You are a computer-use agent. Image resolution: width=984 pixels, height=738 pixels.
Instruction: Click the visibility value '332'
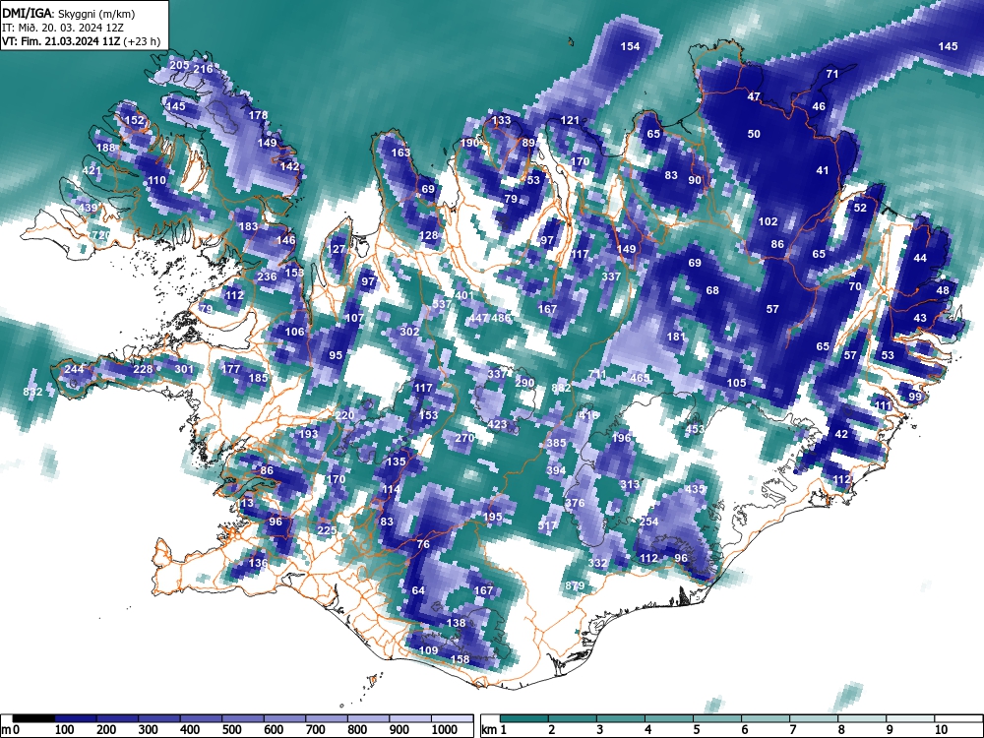(x=597, y=563)
